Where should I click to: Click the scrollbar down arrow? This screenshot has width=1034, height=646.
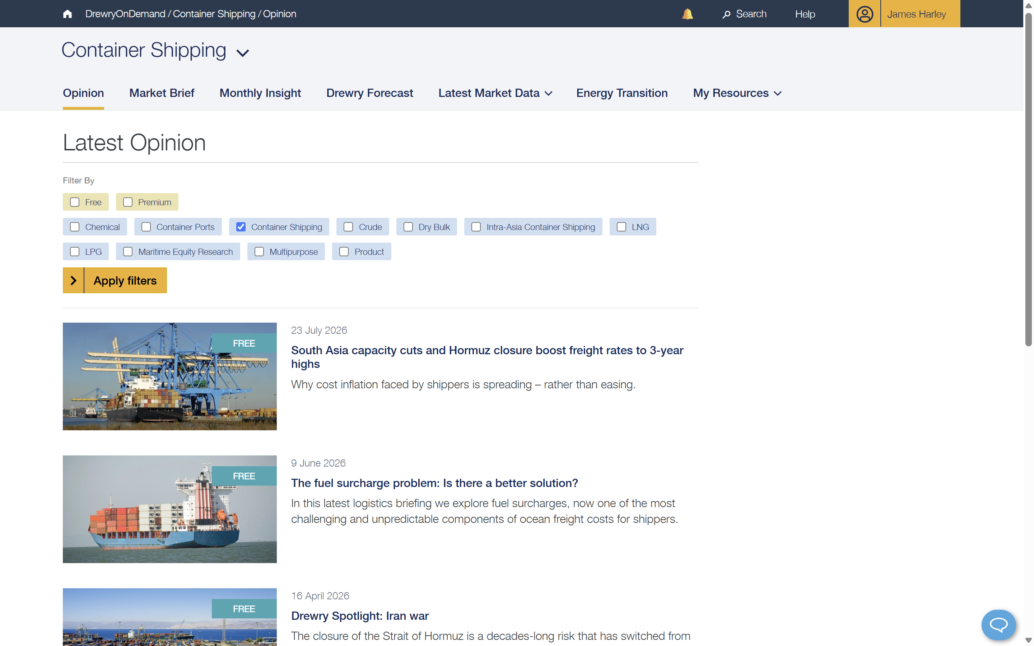(x=1029, y=641)
